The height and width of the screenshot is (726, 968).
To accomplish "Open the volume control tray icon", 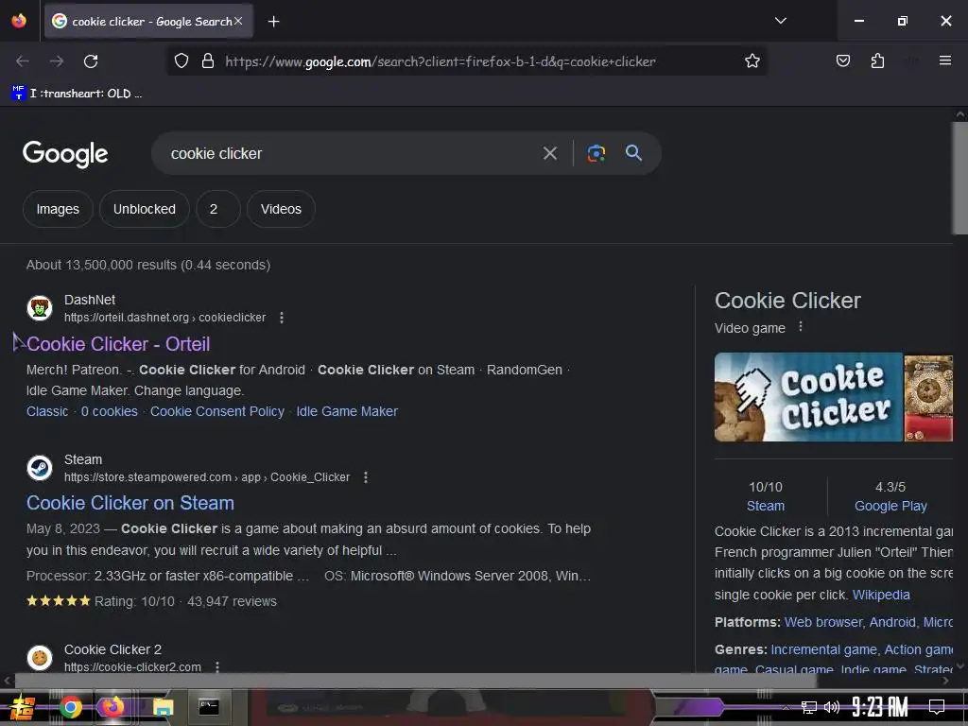I will coord(832,707).
